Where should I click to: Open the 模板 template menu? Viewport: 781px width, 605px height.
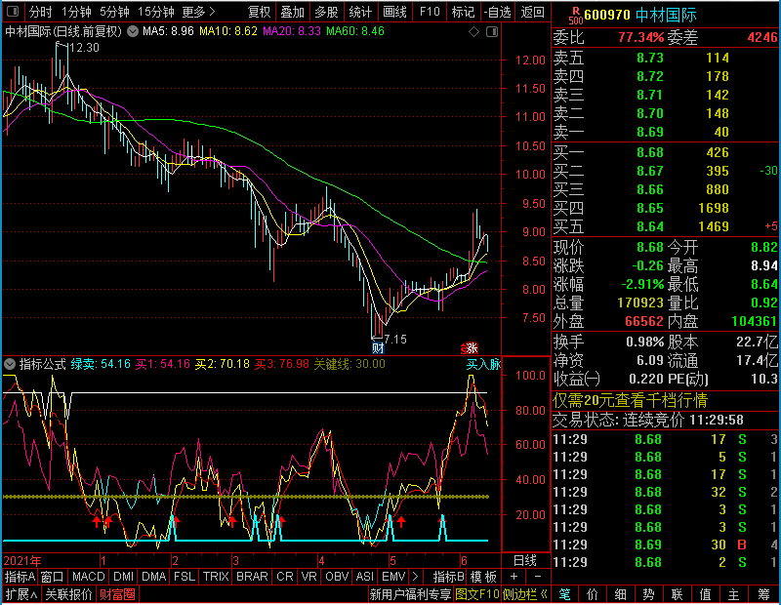pyautogui.click(x=483, y=577)
